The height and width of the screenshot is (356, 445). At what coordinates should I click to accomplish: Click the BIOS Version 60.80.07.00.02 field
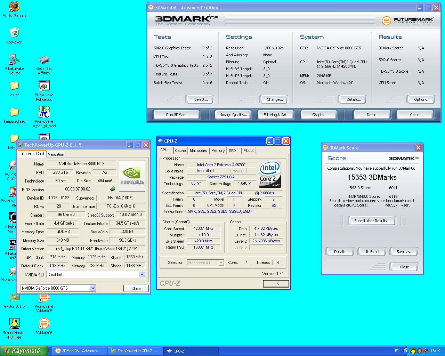(x=77, y=189)
